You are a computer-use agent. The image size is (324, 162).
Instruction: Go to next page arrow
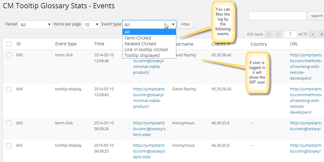pos(312,34)
